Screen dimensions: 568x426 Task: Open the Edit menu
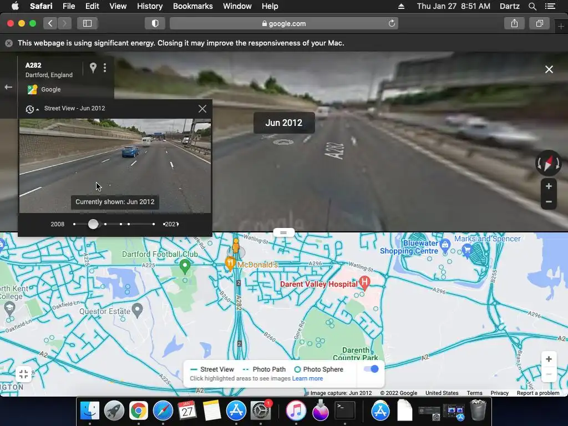click(92, 6)
